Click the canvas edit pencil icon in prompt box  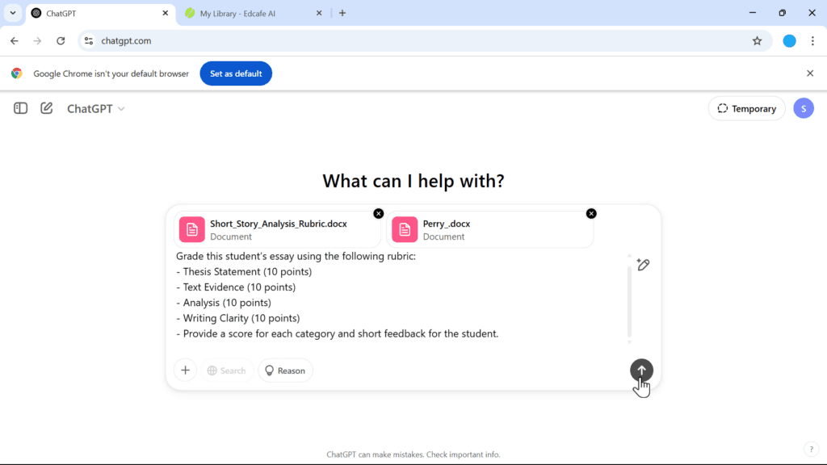point(643,265)
